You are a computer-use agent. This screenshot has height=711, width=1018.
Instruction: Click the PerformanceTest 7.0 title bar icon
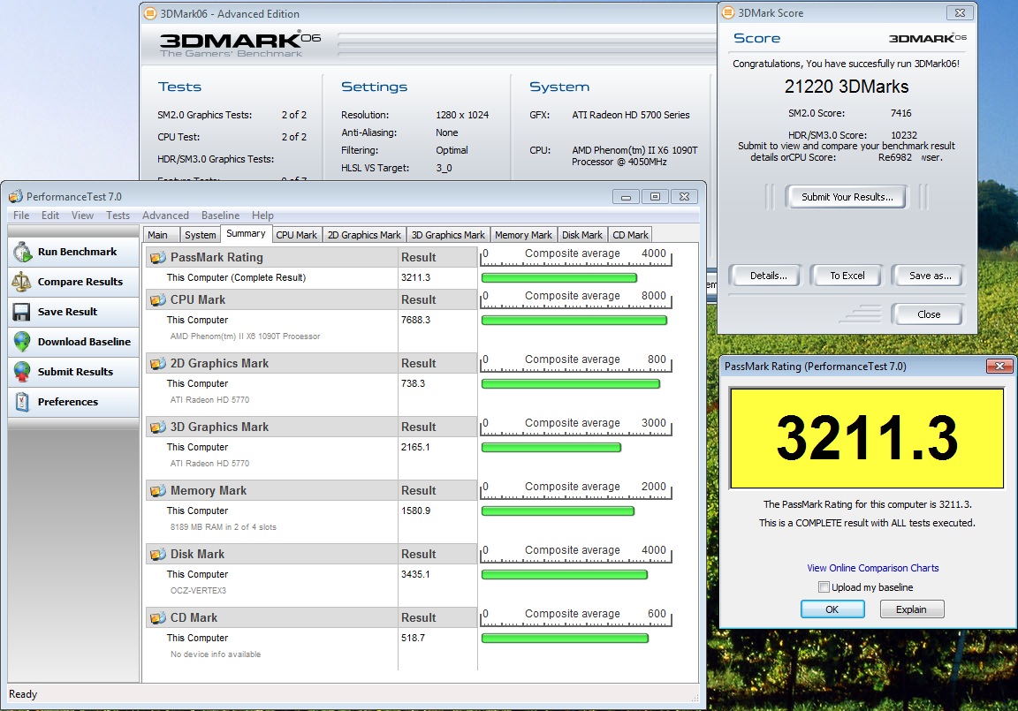(x=16, y=196)
